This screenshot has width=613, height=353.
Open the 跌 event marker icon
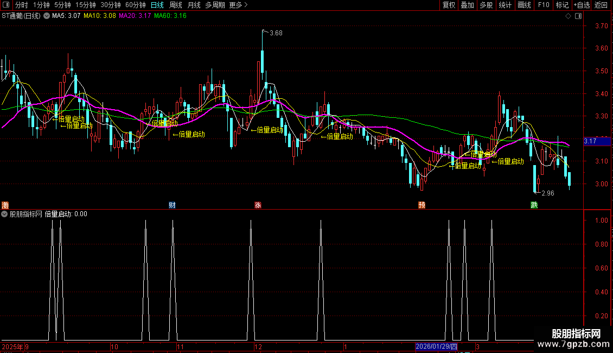tap(534, 205)
